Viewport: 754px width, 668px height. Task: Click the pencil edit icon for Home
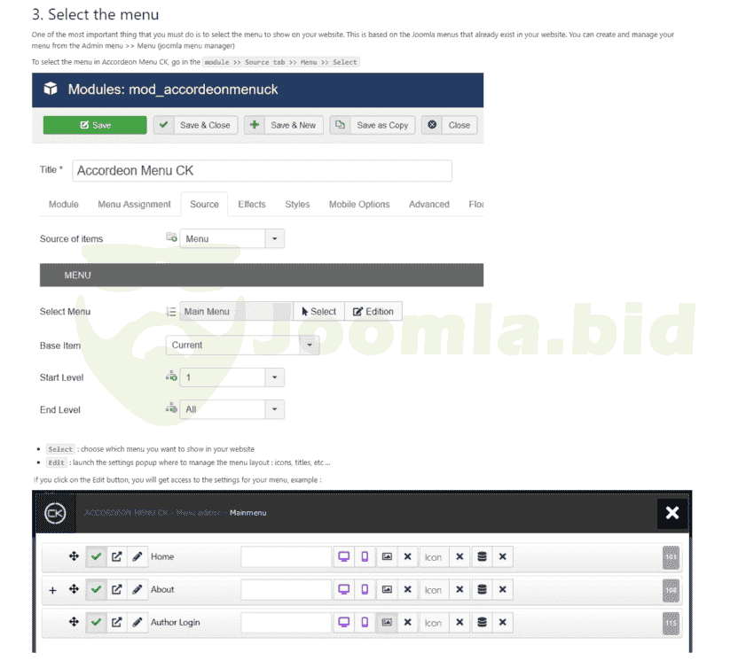coord(137,557)
